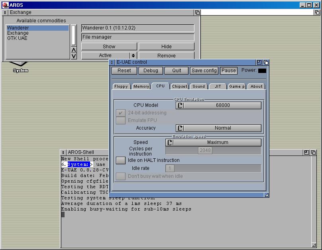The width and height of the screenshot is (322, 250).
Task: Click the AROS logo in the title bar
Action: click(x=5, y=5)
